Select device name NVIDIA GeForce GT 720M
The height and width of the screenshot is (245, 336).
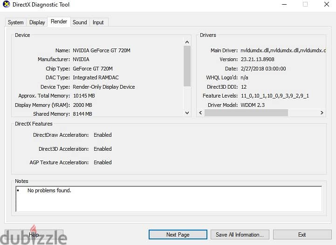pos(102,50)
